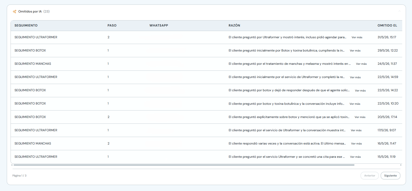Open Ver más for the 15/5/26, 11:19 row
Image resolution: width=412 pixels, height=191 pixels.
(x=355, y=157)
